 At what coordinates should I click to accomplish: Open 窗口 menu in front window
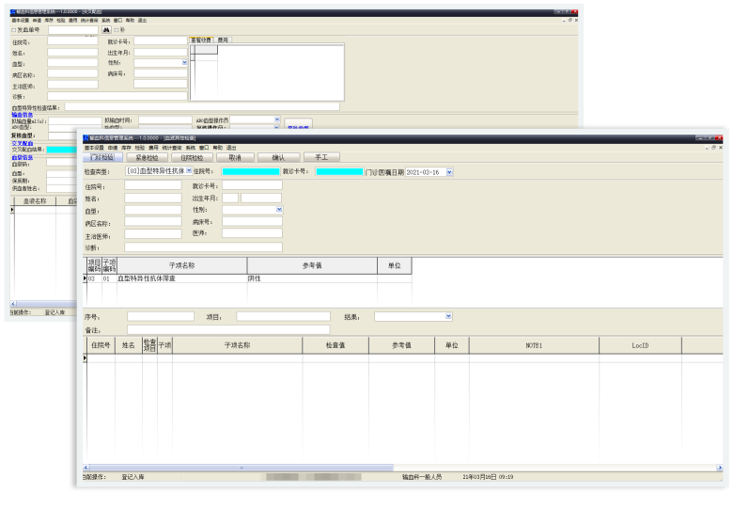pos(204,148)
